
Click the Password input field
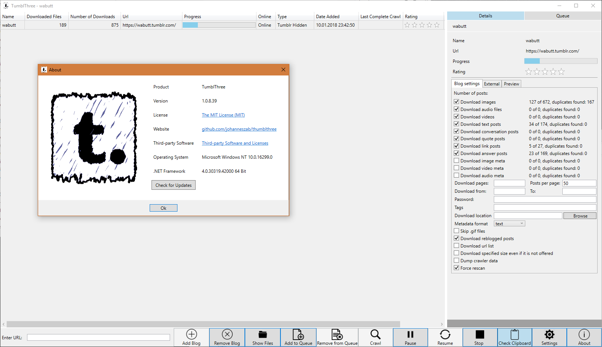tap(545, 199)
